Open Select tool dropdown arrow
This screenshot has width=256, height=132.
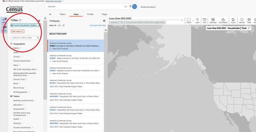coord(193,20)
